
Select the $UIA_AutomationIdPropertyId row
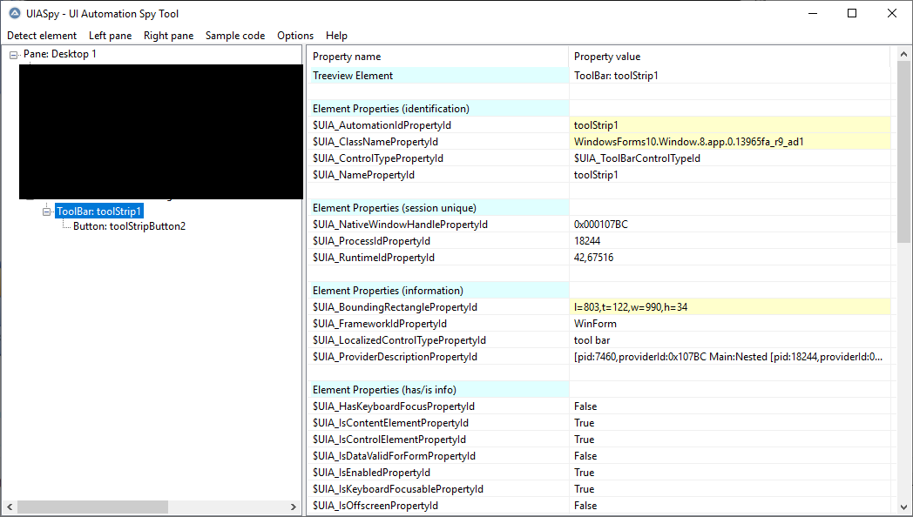[599, 125]
